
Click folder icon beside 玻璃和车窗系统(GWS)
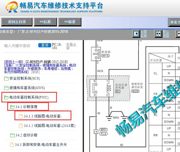click(x=6, y=88)
